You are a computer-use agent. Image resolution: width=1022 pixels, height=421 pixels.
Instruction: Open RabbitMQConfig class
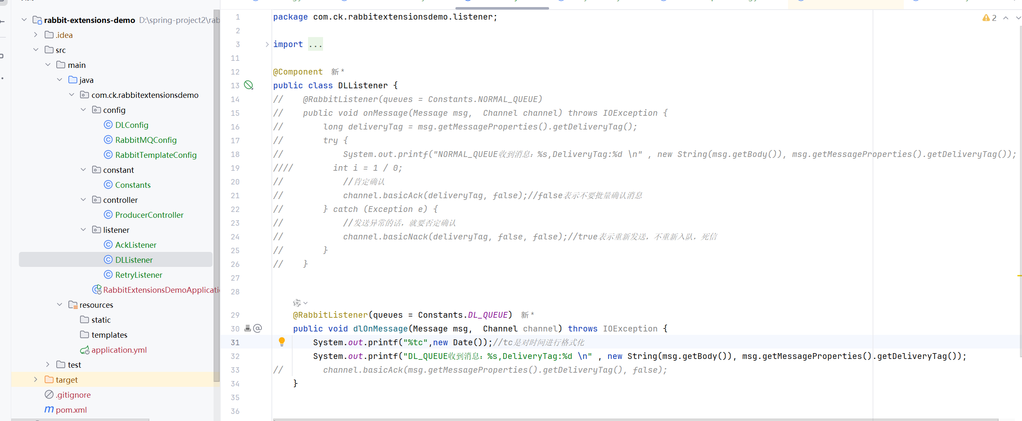click(x=146, y=140)
